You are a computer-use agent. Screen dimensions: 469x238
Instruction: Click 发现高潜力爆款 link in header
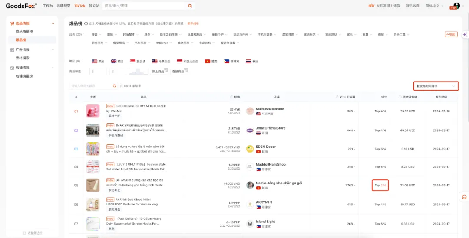click(388, 6)
